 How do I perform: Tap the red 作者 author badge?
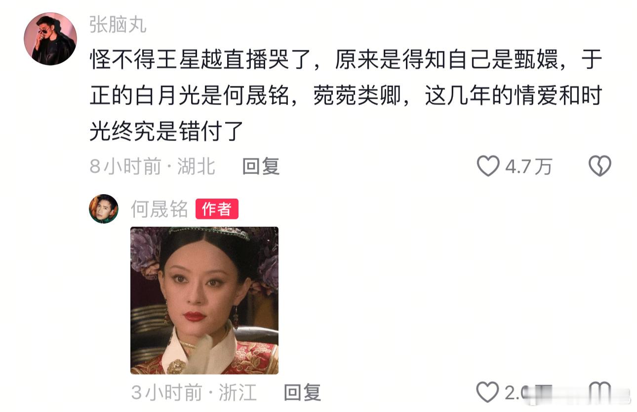tap(217, 209)
